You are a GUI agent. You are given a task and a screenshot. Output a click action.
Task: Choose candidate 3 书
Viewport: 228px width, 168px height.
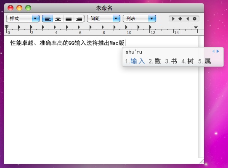171,61
